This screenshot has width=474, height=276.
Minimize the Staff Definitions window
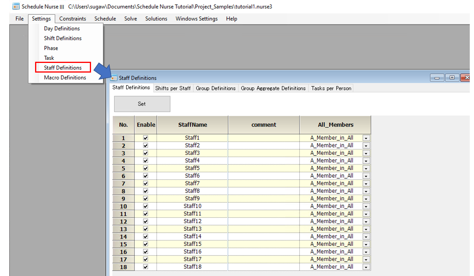(x=437, y=78)
